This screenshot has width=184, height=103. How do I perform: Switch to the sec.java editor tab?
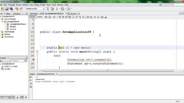pyautogui.click(x=73, y=14)
